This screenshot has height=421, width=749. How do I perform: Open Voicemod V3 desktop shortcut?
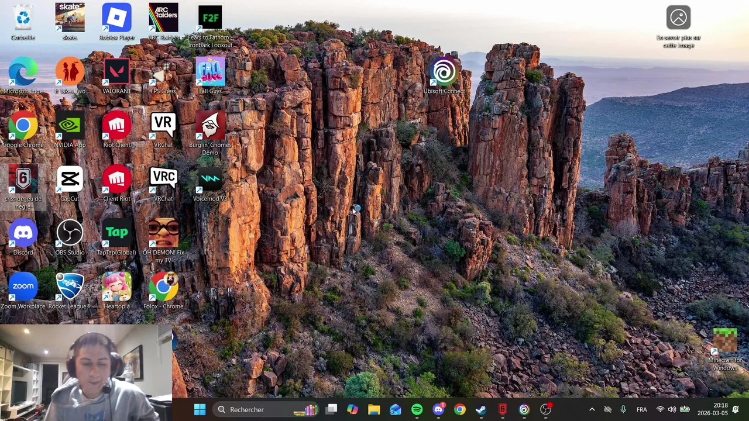click(210, 184)
